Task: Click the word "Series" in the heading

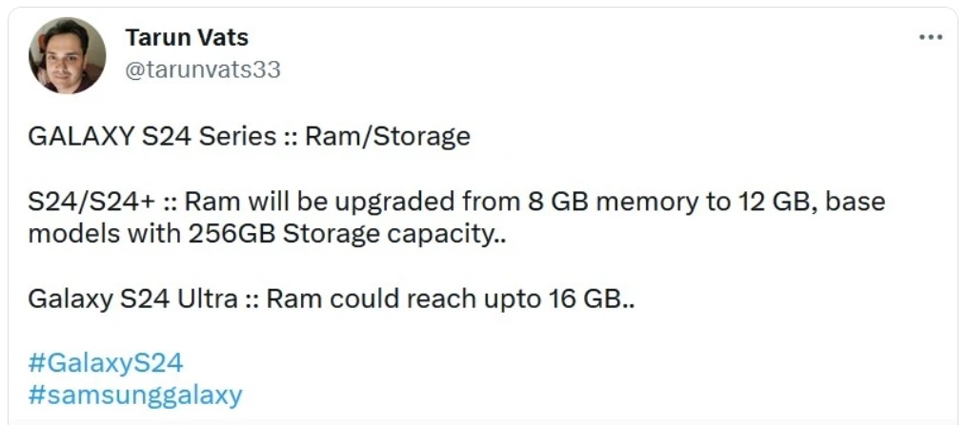Action: [x=237, y=136]
